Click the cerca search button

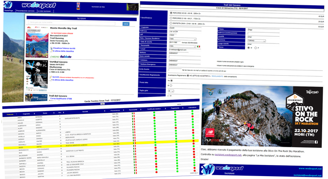click(x=126, y=24)
